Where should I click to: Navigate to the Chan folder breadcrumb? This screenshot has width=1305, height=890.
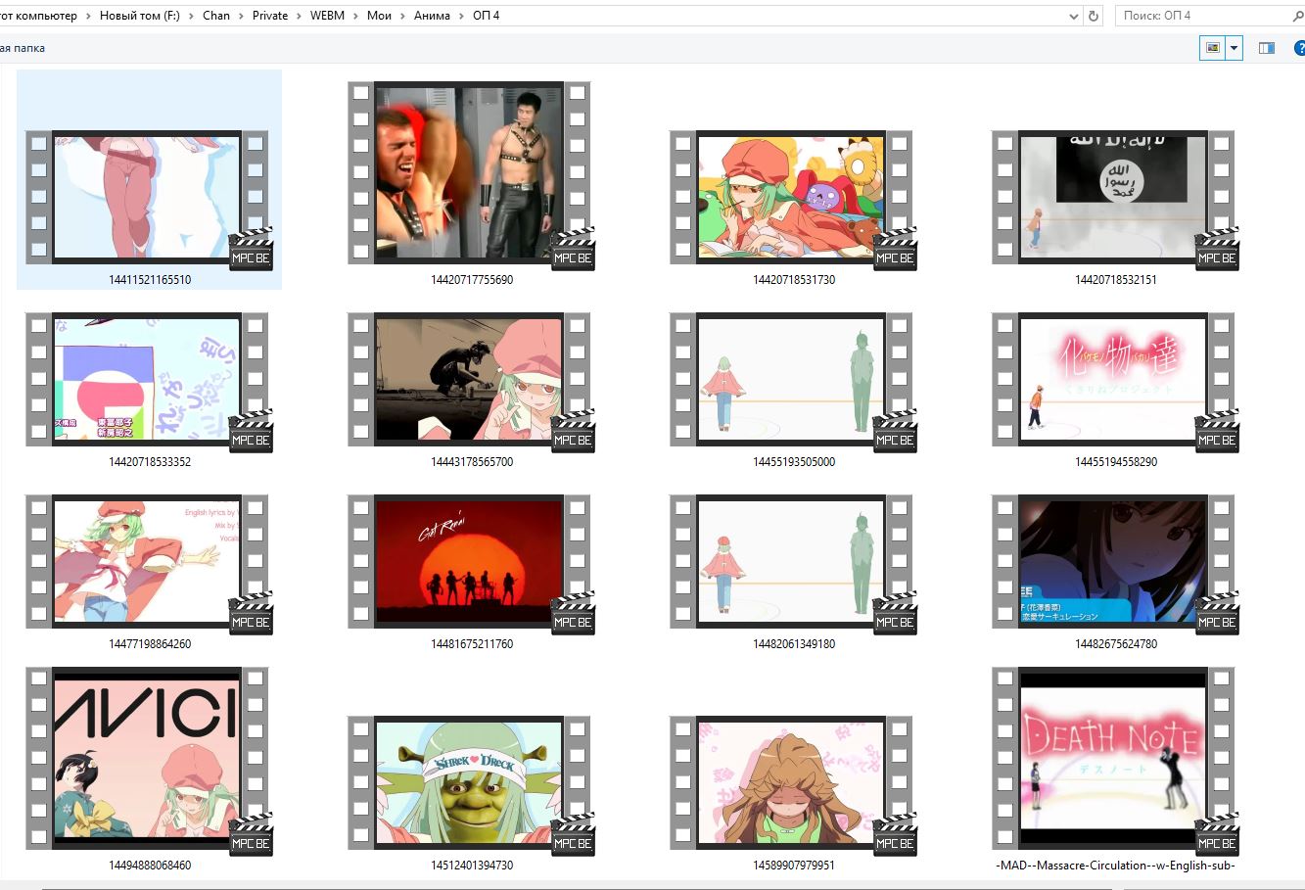(216, 16)
